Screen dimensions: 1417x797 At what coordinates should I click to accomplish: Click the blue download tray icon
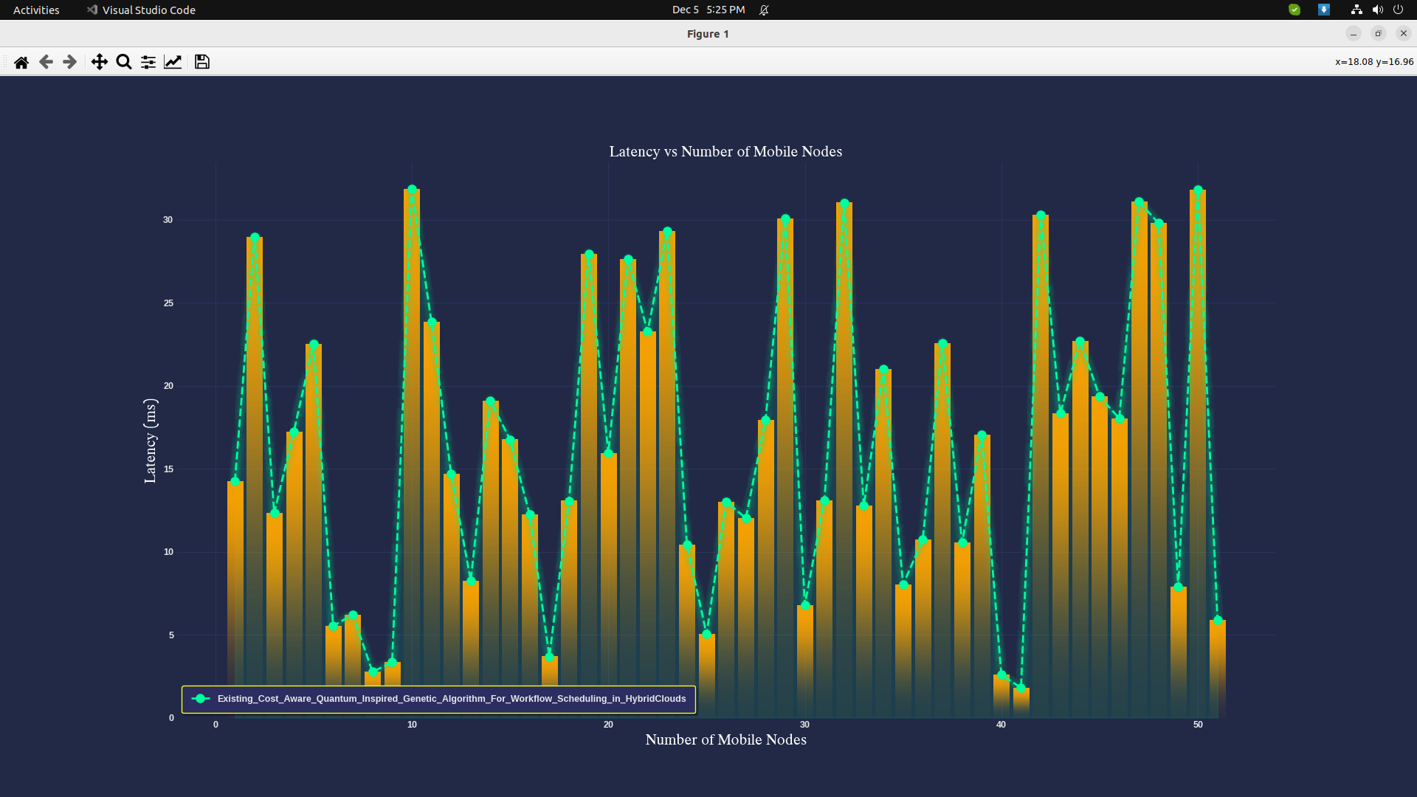(1324, 10)
